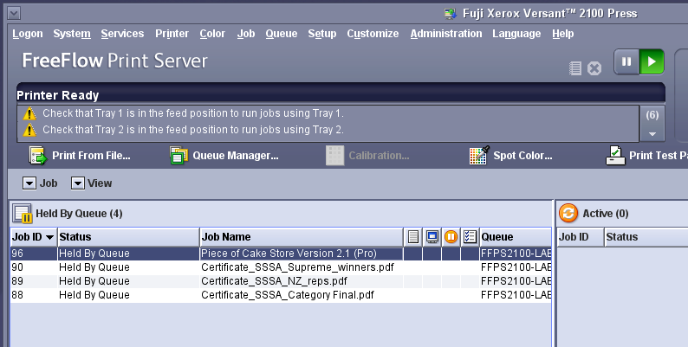The image size is (688, 347).
Task: Click the checklist icon column header
Action: (470, 236)
